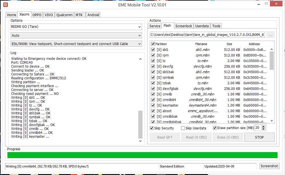Click the log panel scroll down arrow
The height and width of the screenshot is (175, 285).
click(x=140, y=141)
